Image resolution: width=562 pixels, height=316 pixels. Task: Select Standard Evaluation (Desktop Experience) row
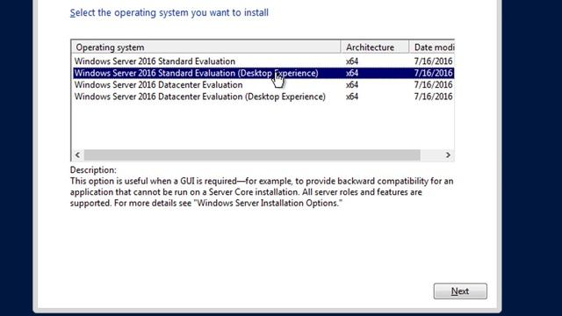[x=263, y=73]
